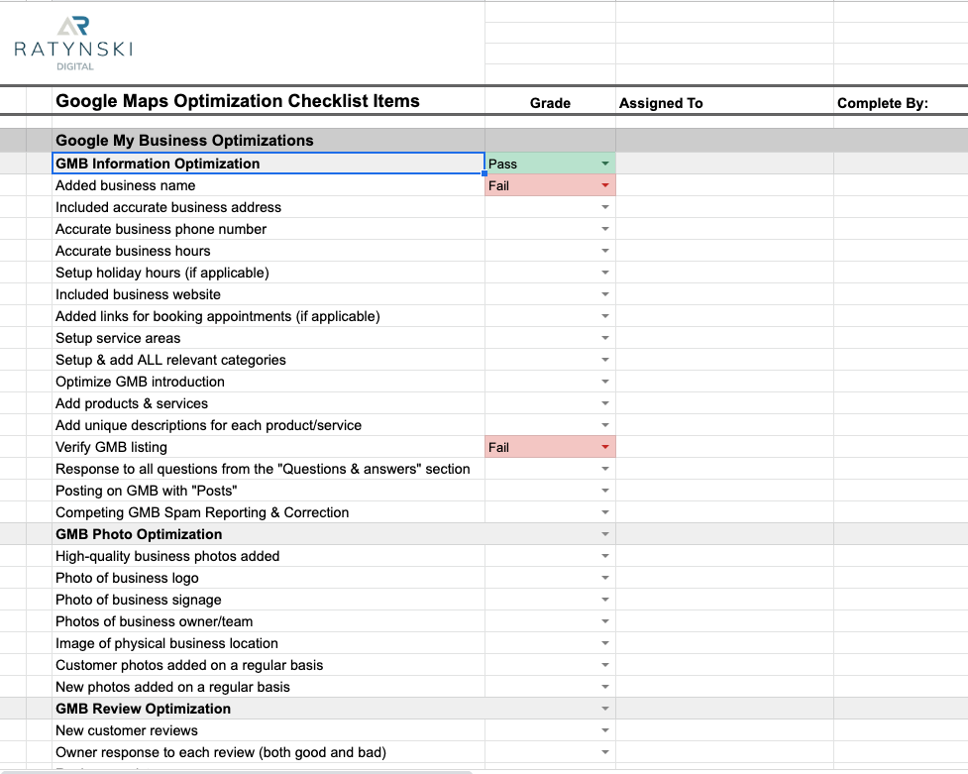Image resolution: width=968 pixels, height=774 pixels.
Task: Open grade dropdown for Setup service areas
Action: (x=604, y=338)
